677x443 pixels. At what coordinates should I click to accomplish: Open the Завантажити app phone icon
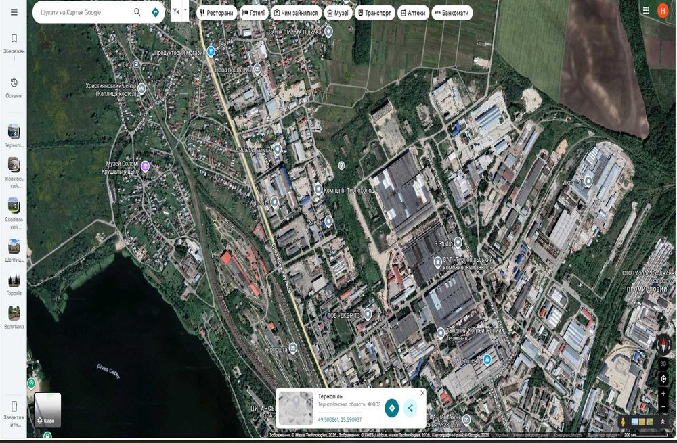14,406
